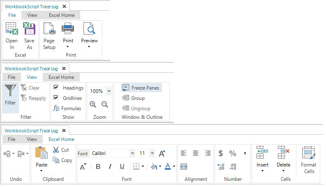The width and height of the screenshot is (326, 187).
Task: Increase font size with large A
Action: tap(162, 153)
